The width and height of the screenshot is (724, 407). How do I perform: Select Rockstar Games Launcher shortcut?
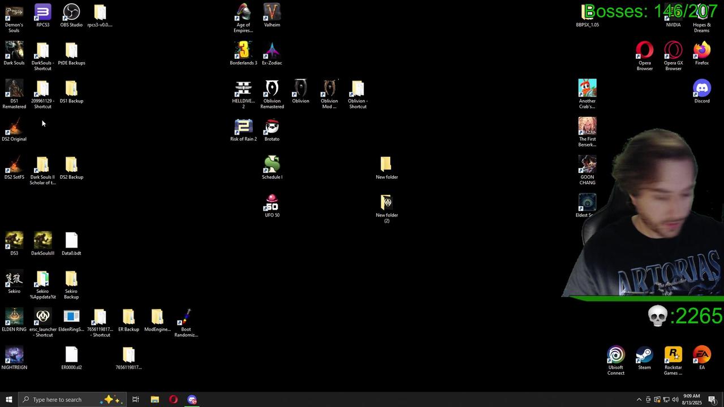coord(673,361)
